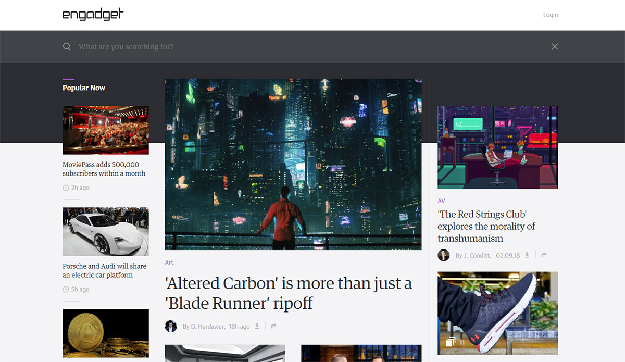
Task: Open 'Porsche and Audi will share' headline
Action: pyautogui.click(x=105, y=270)
